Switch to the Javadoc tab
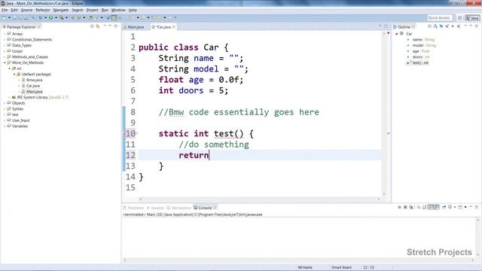This screenshot has height=271, width=482. click(156, 208)
